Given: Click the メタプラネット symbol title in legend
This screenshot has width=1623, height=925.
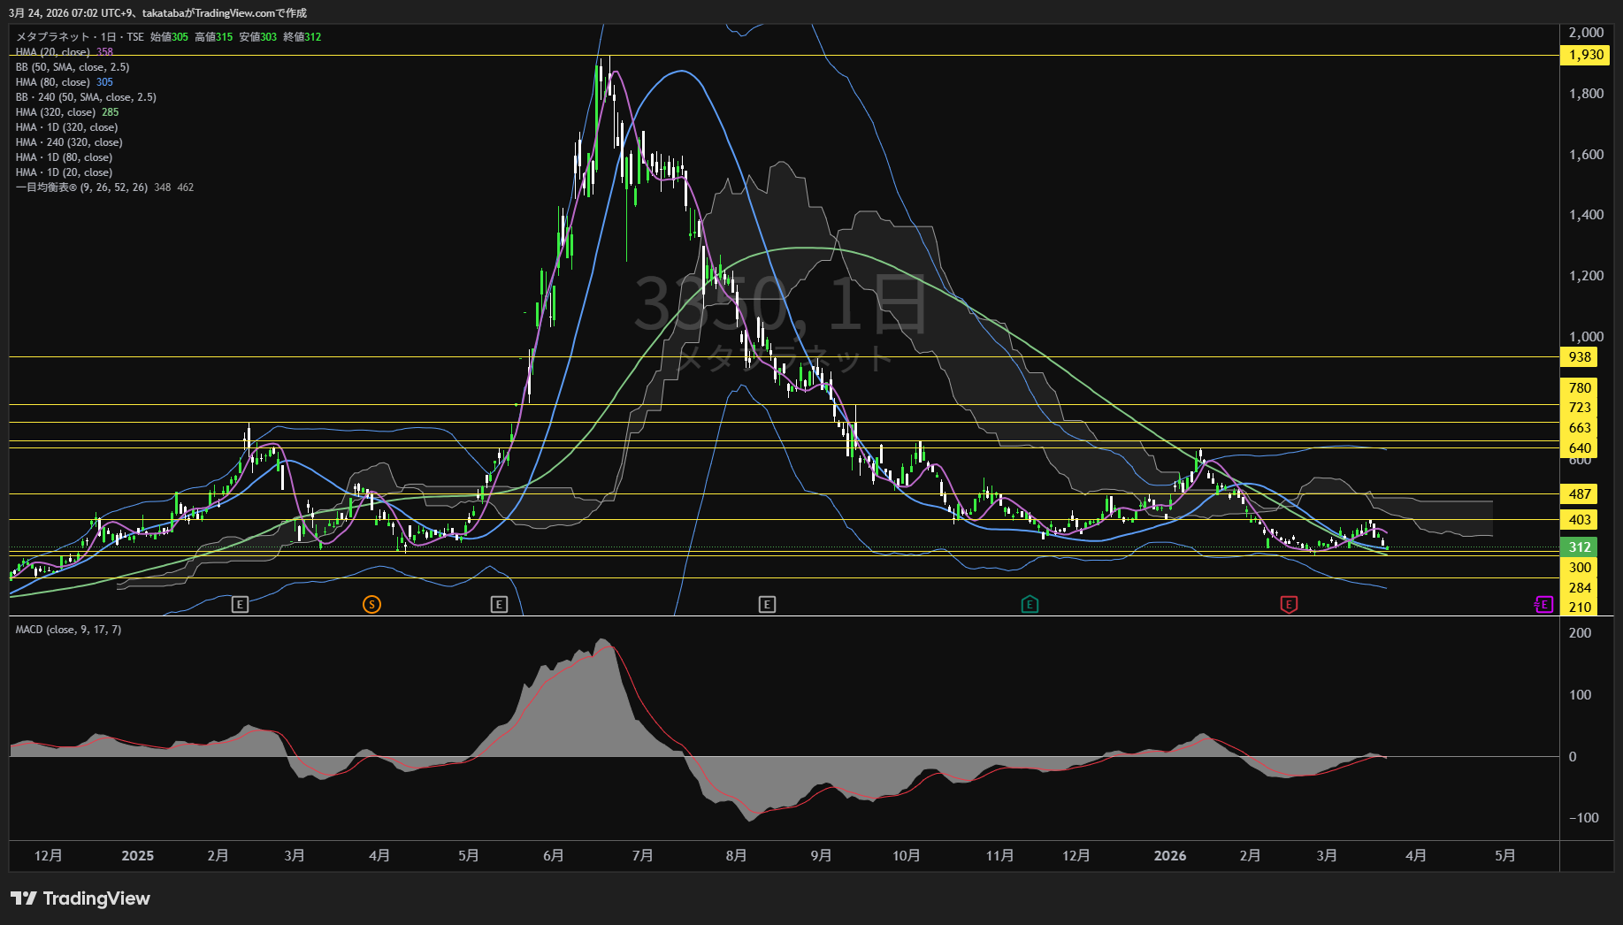Looking at the screenshot, I should [x=53, y=37].
